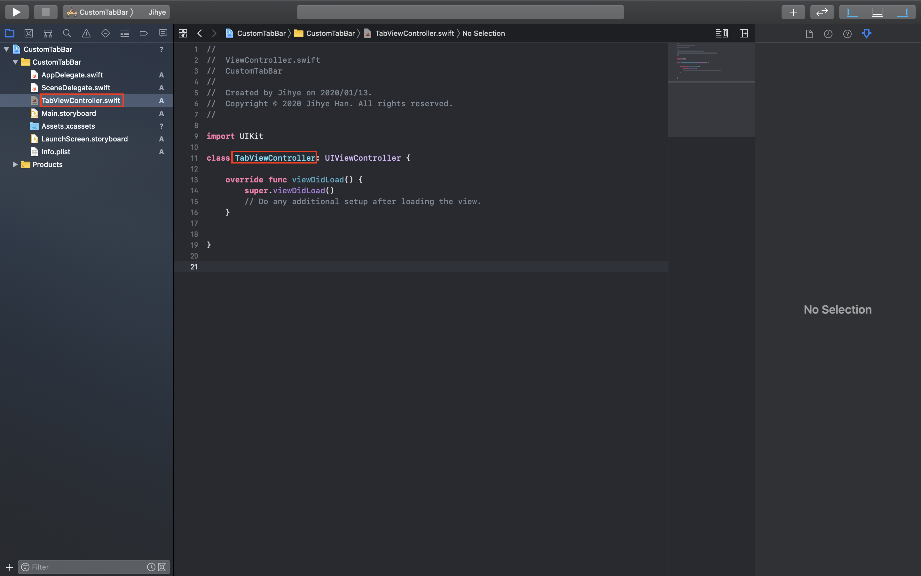
Task: Click the Stop button in toolbar
Action: point(45,12)
